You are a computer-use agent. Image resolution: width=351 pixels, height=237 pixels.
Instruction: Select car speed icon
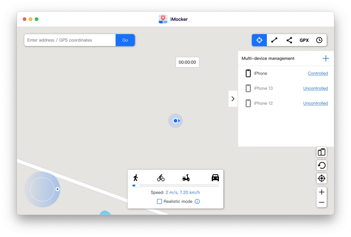[215, 178]
